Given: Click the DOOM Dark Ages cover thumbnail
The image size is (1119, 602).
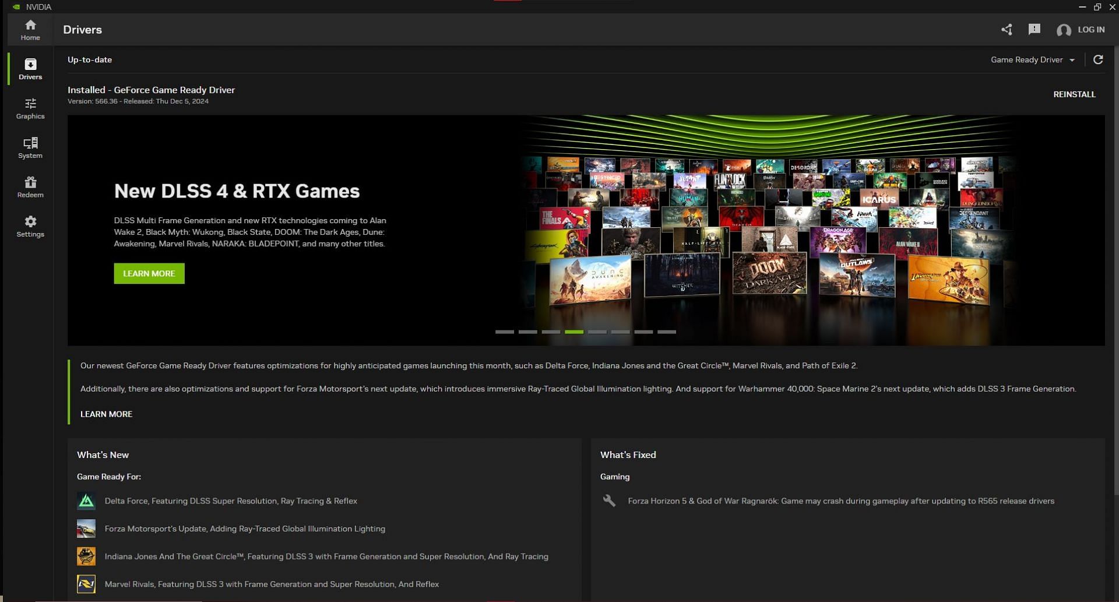Looking at the screenshot, I should tap(769, 273).
